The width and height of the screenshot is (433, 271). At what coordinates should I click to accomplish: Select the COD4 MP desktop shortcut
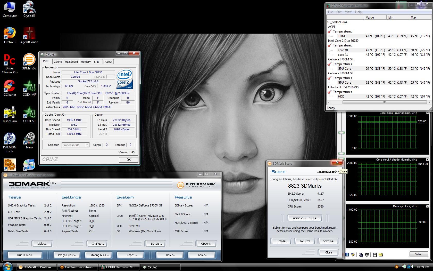point(29,88)
